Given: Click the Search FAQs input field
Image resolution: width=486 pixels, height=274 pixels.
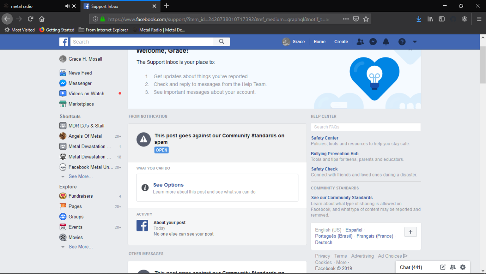Looking at the screenshot, I should (365, 127).
